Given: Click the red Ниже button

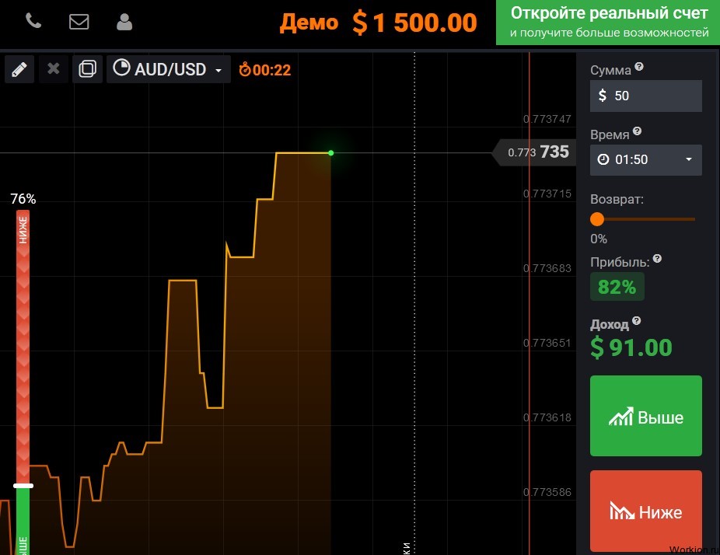Looking at the screenshot, I should [645, 511].
